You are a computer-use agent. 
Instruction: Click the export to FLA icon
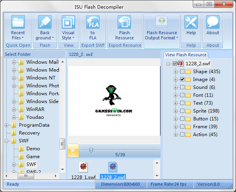coord(92,22)
